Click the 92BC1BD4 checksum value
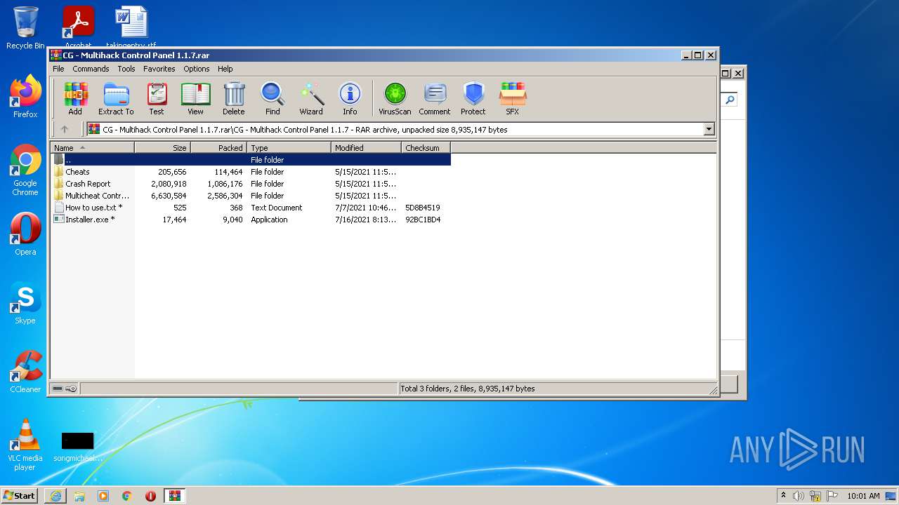Screen dimensions: 899x505 (423, 220)
